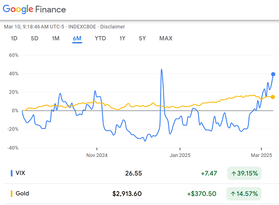The image size is (279, 205).
Task: Click the VIX change +7.47
Action: 209,173
